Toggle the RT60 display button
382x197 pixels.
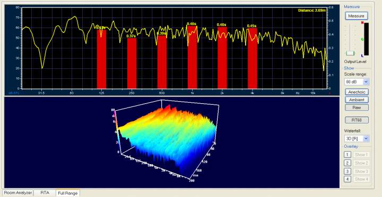point(357,120)
